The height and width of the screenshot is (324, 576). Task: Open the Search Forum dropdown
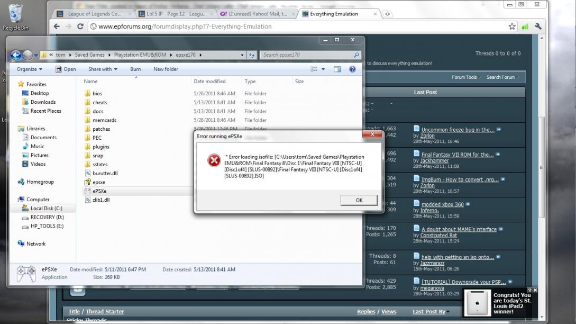click(x=502, y=77)
